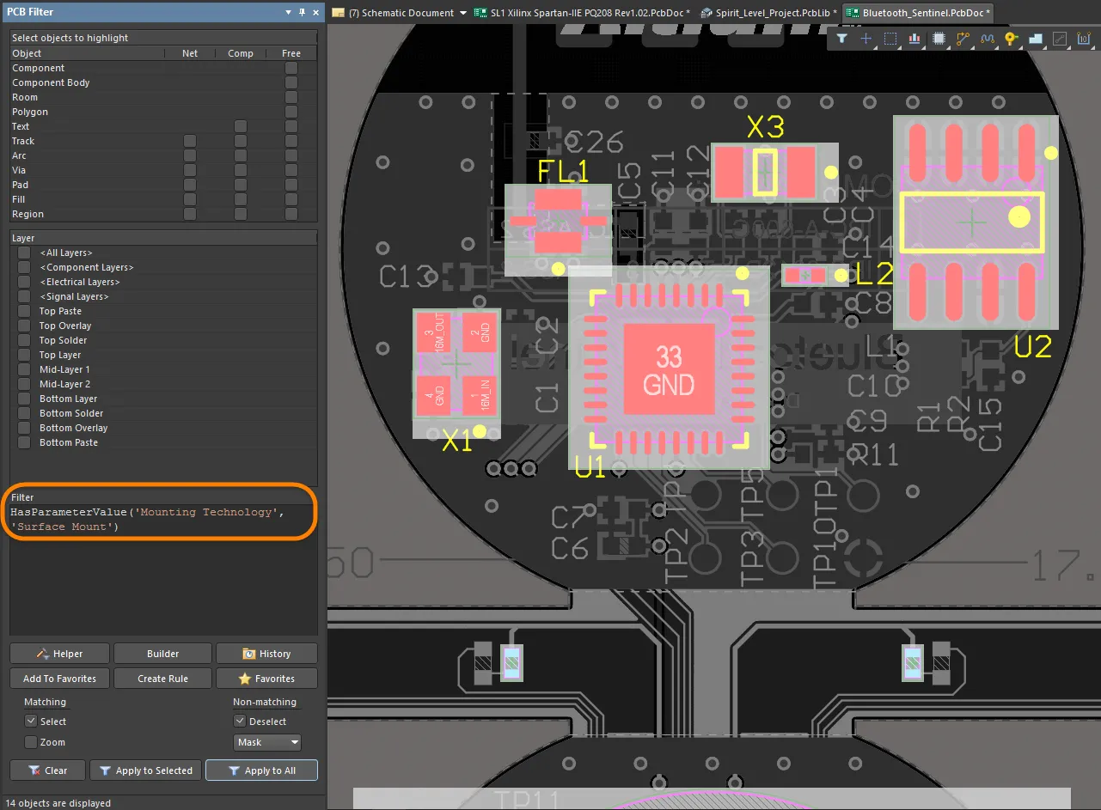Select the move objects cross-arrow tool
Image resolution: width=1101 pixels, height=810 pixels.
(x=866, y=39)
